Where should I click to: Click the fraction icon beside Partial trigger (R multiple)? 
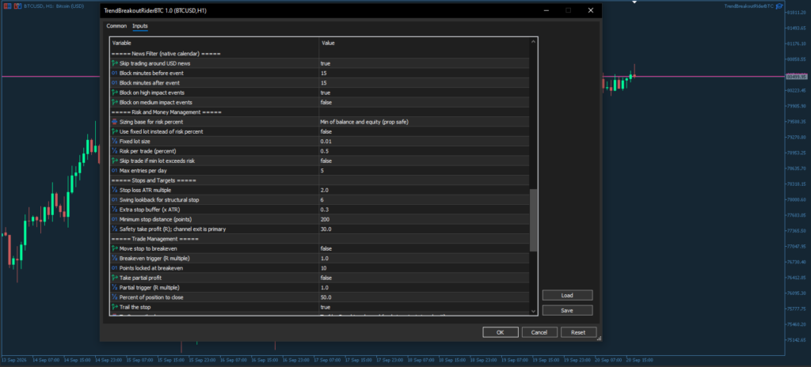point(115,287)
